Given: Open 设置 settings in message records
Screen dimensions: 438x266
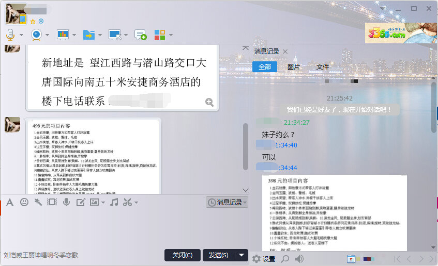Looking at the screenshot, I should tap(264, 259).
